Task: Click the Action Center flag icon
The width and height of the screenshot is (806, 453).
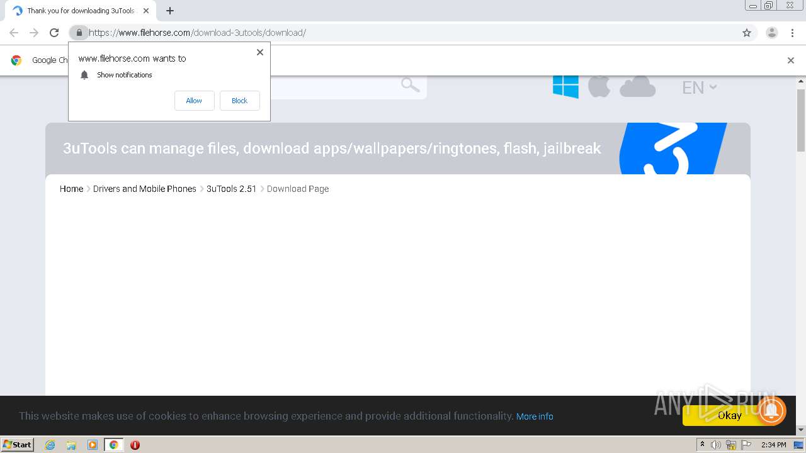Action: pyautogui.click(x=746, y=445)
